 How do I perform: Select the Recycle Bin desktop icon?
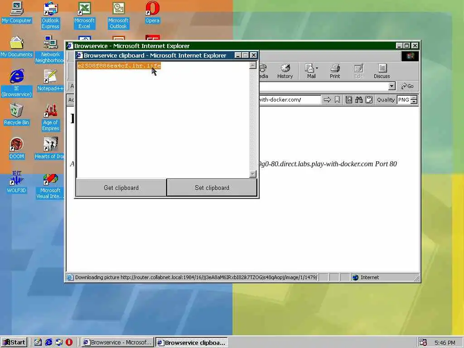point(17,115)
